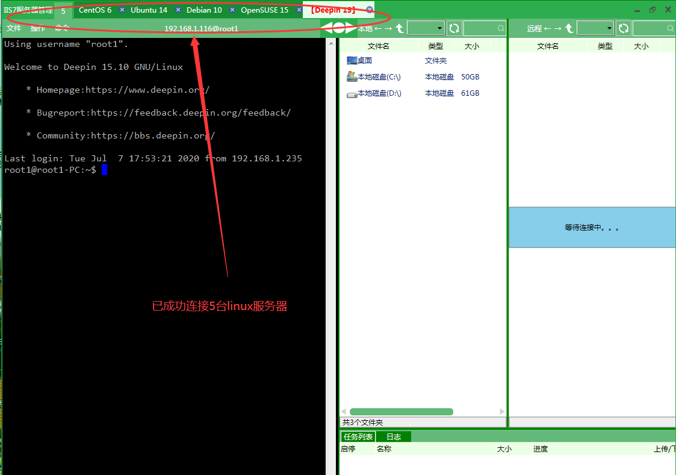This screenshot has width=676, height=475.
Task: Switch to the 任务列表 tab
Action: [358, 436]
